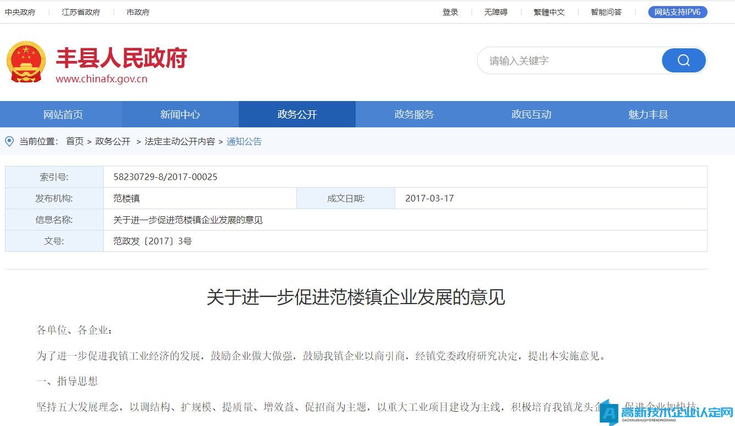
Task: Click the 中央政府 top link
Action: [20, 12]
